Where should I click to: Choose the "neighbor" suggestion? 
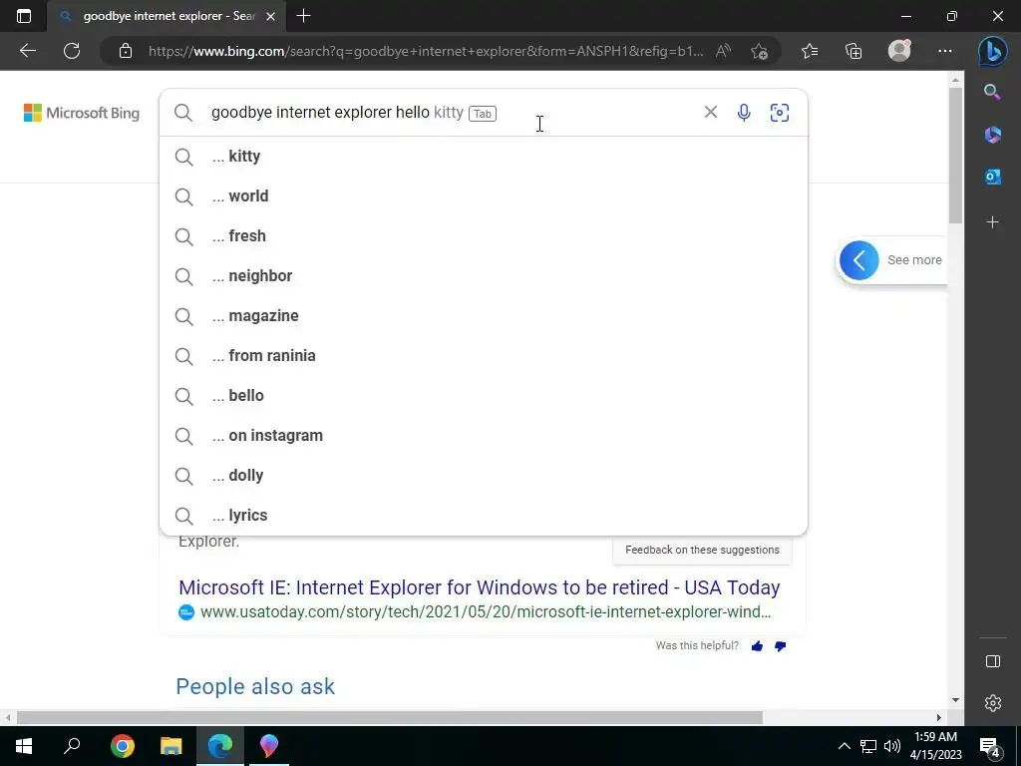point(484,275)
